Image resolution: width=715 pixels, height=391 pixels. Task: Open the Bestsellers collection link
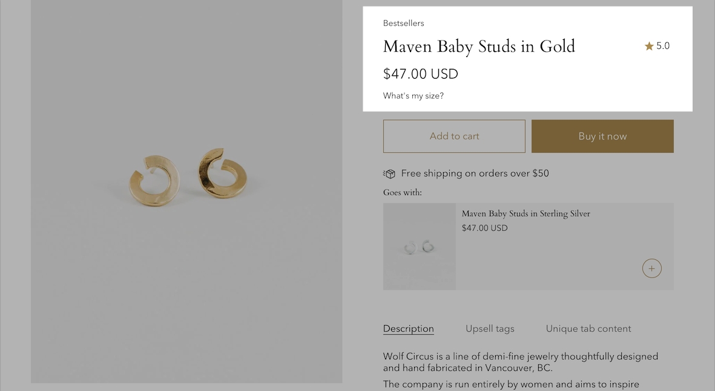pyautogui.click(x=403, y=23)
